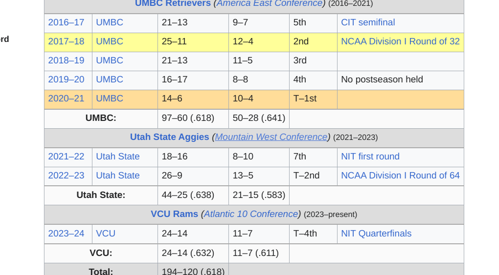Open the 2021–22 season link
Screen dimensions: 499x275
pyautogui.click(x=66, y=157)
